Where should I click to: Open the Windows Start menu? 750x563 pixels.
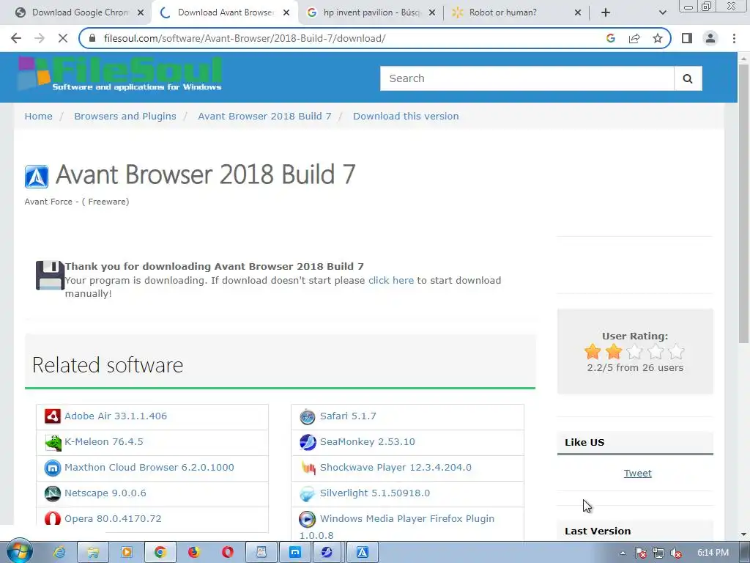tap(19, 552)
